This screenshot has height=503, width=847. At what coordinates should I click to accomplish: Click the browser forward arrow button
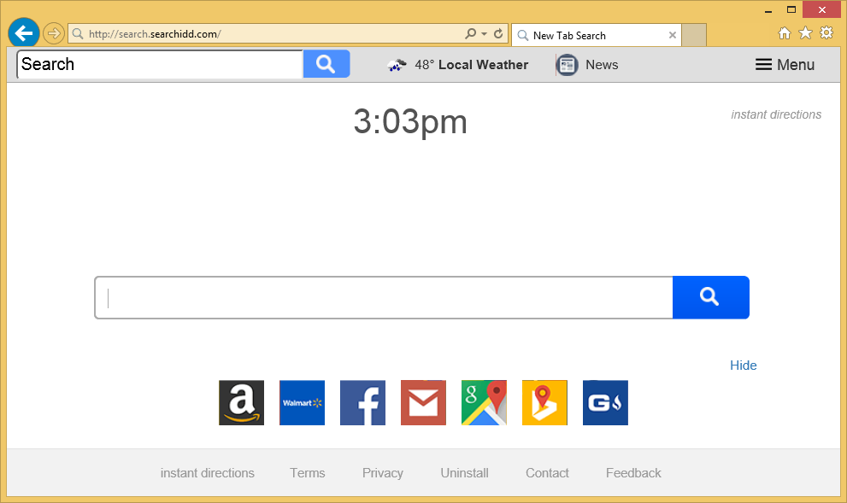(54, 33)
